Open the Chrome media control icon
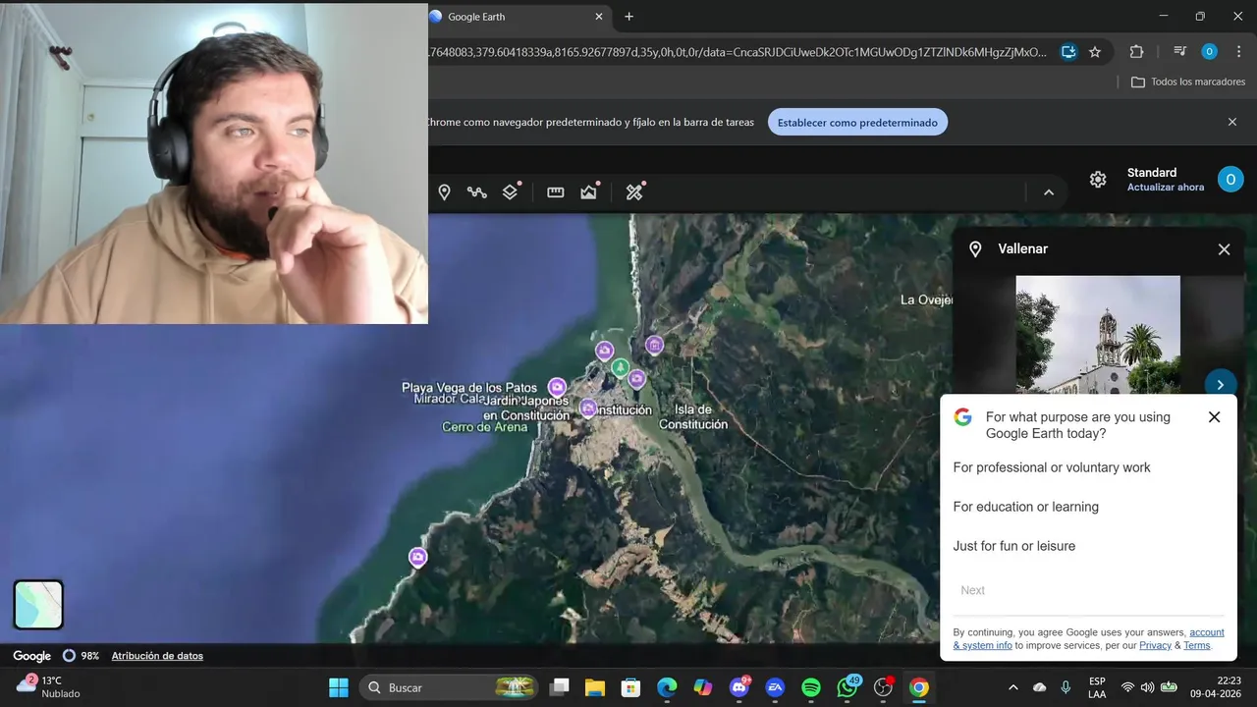The image size is (1257, 707). (x=1179, y=52)
